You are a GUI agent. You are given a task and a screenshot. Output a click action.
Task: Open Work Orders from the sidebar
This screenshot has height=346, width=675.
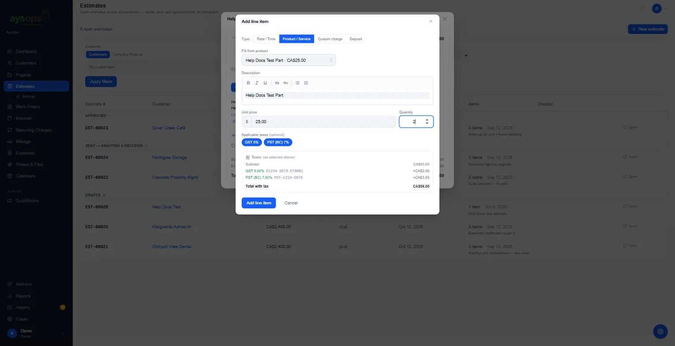[27, 107]
